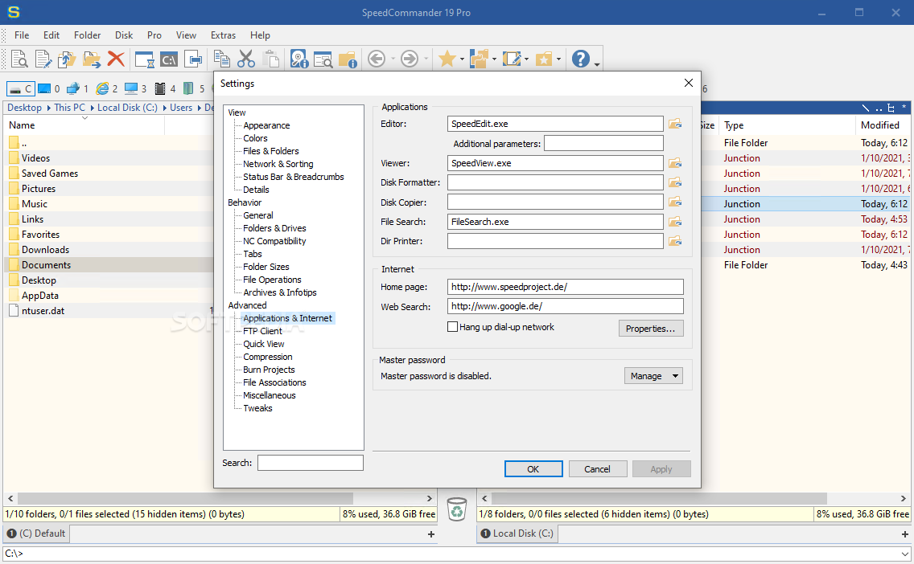Click the drive bar icon labeled 1
The height and width of the screenshot is (564, 914).
[x=77, y=88]
